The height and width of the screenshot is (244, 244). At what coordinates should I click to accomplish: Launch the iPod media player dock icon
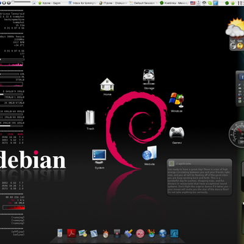pyautogui.click(x=60, y=233)
